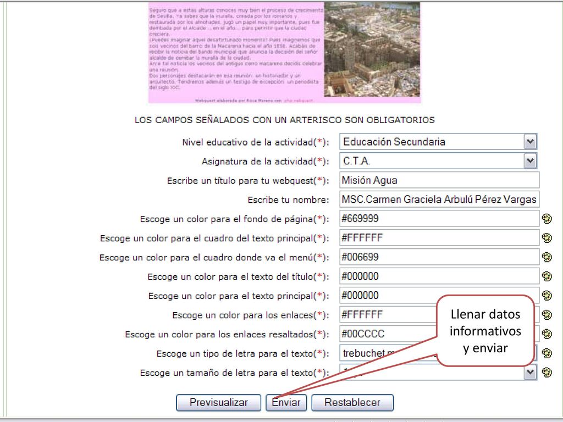This screenshot has width=563, height=422.
Task: Click the 'Nivel educativo de la actividad' label
Action: [255, 142]
